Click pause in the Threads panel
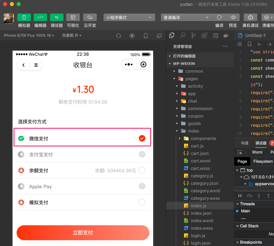Image resolution: width=274 pixels, height=246 pixels. tap(240, 195)
